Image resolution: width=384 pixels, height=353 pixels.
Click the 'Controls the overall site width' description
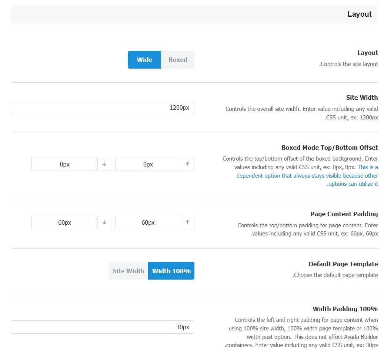[302, 113]
